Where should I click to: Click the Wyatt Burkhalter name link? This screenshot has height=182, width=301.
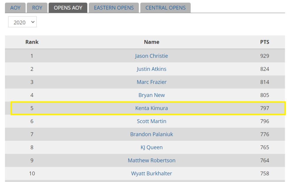coord(151,174)
